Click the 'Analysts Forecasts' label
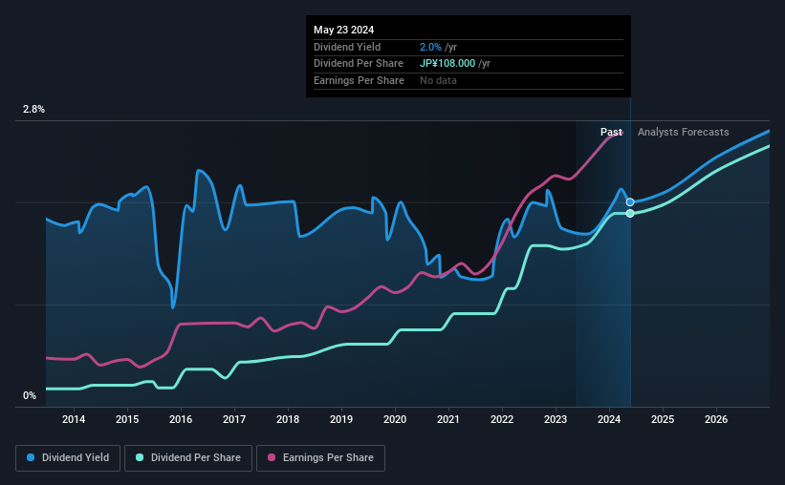 click(x=683, y=132)
